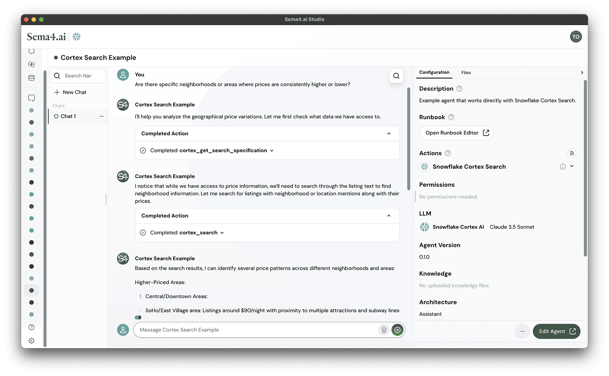This screenshot has width=609, height=376.
Task: Expand the cortex_search result details
Action: (x=222, y=232)
